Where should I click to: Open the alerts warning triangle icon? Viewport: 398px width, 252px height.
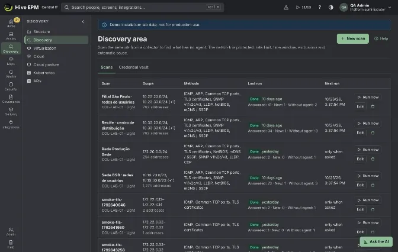286,7
